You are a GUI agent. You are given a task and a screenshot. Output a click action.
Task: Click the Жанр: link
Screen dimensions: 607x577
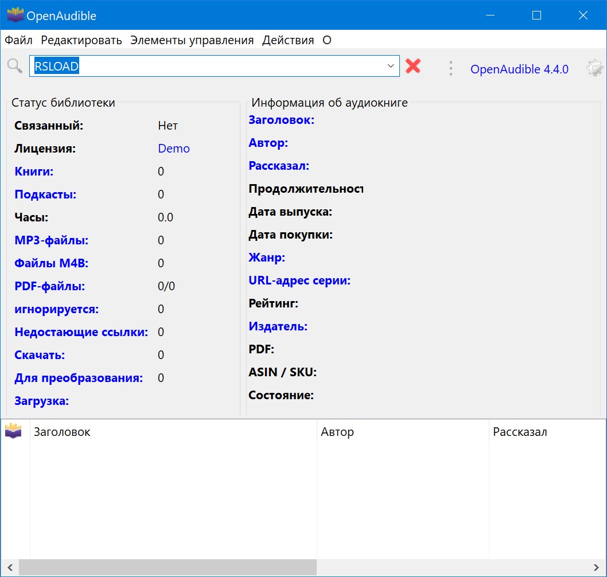pyautogui.click(x=267, y=258)
